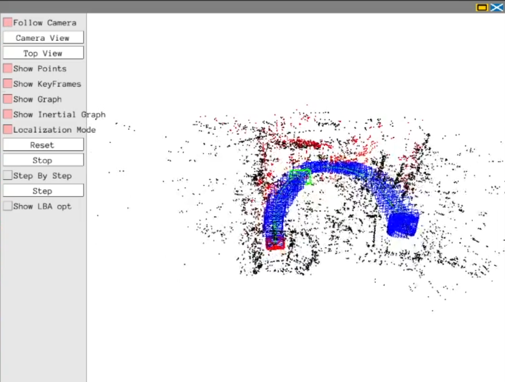Click the red loop-closure keyframe marker

tap(275, 244)
